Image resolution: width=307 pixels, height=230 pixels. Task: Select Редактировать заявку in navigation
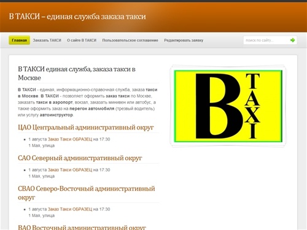point(184,40)
